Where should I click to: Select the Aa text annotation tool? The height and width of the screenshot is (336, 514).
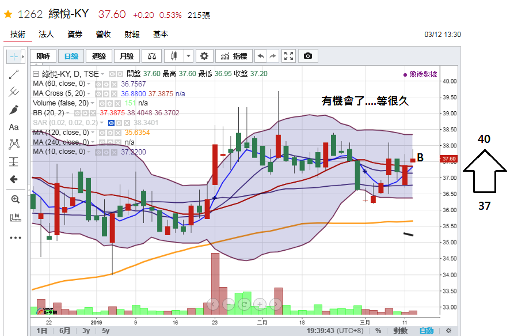(14, 127)
